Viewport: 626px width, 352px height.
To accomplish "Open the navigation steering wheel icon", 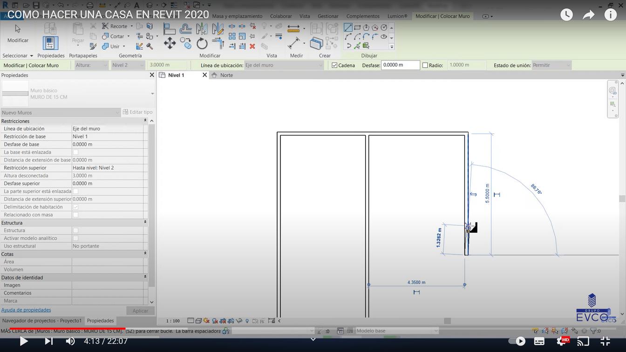I will 612,90.
